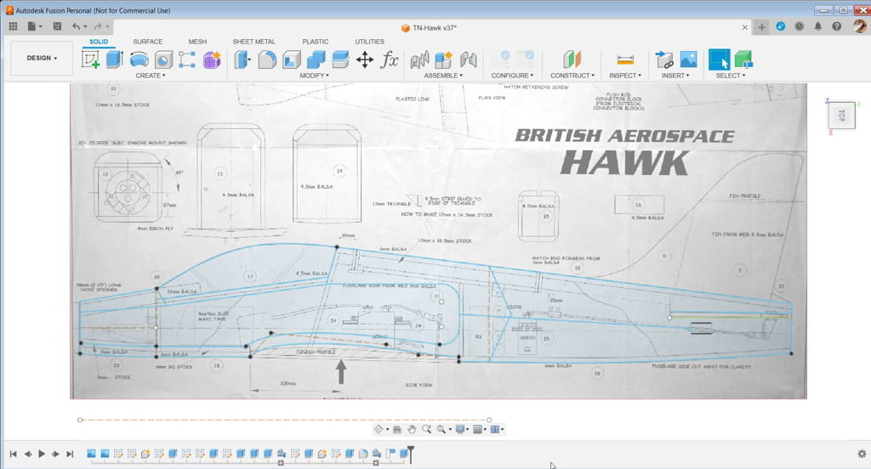The width and height of the screenshot is (871, 469).
Task: Select the Offset Plane construct tool
Action: tap(572, 59)
